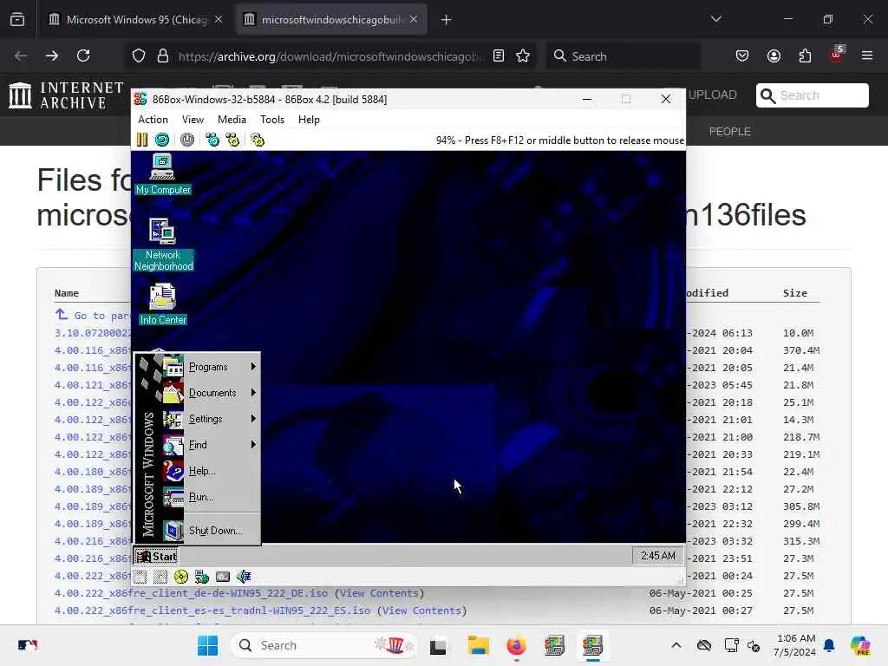This screenshot has width=888, height=666.
Task: Send Ctrl+Alt+Del via the 86Box toolbar icon
Action: 212,140
